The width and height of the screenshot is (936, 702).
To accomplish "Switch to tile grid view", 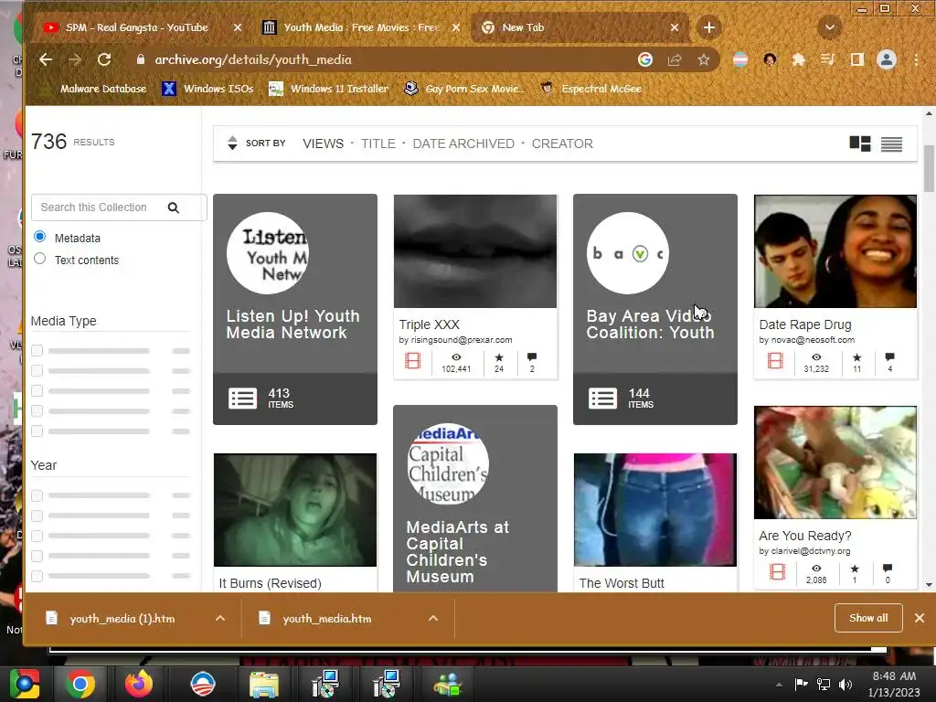I will (x=860, y=144).
